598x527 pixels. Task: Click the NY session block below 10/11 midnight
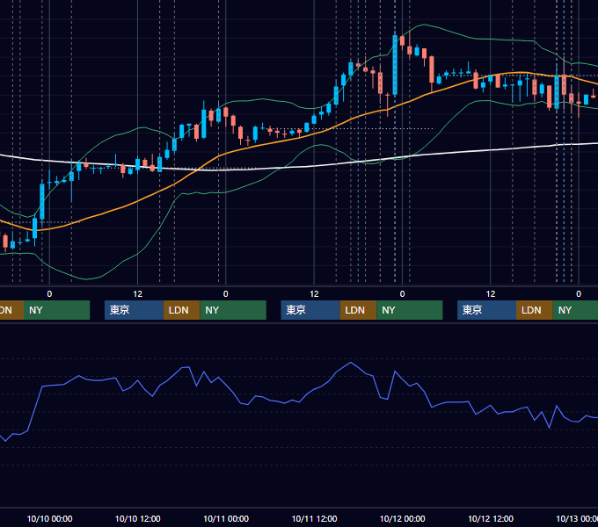(x=233, y=310)
